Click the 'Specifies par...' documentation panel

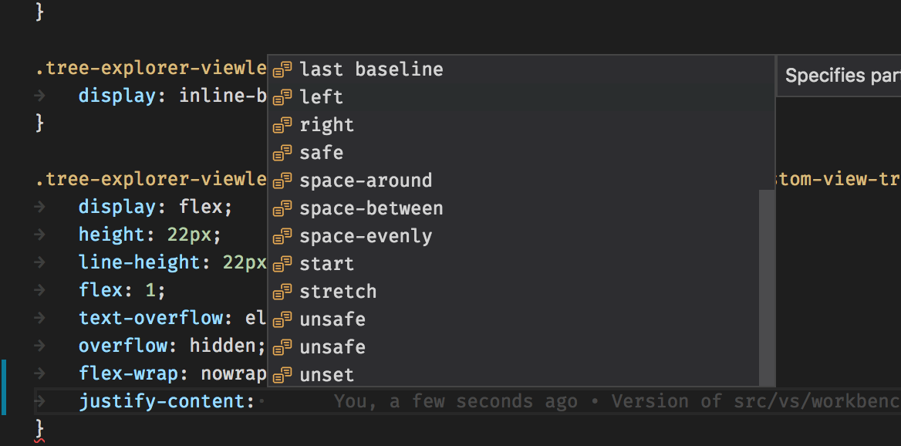pyautogui.click(x=841, y=75)
